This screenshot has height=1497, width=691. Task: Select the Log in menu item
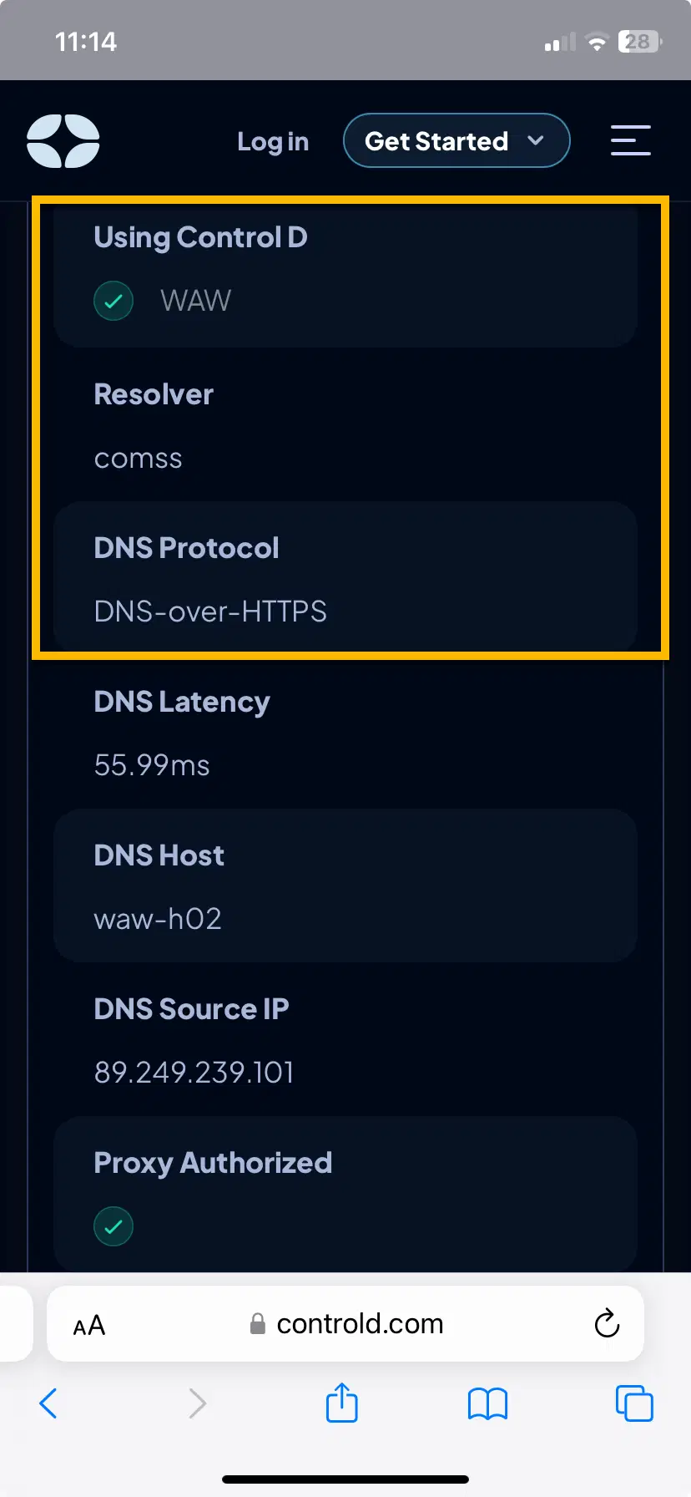[x=273, y=141]
